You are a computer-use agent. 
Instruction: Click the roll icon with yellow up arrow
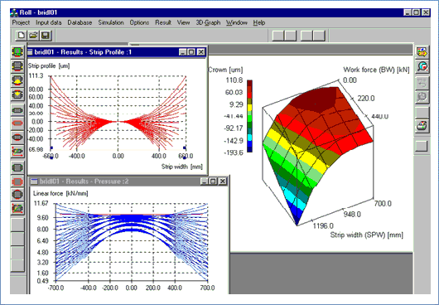pyautogui.click(x=17, y=80)
